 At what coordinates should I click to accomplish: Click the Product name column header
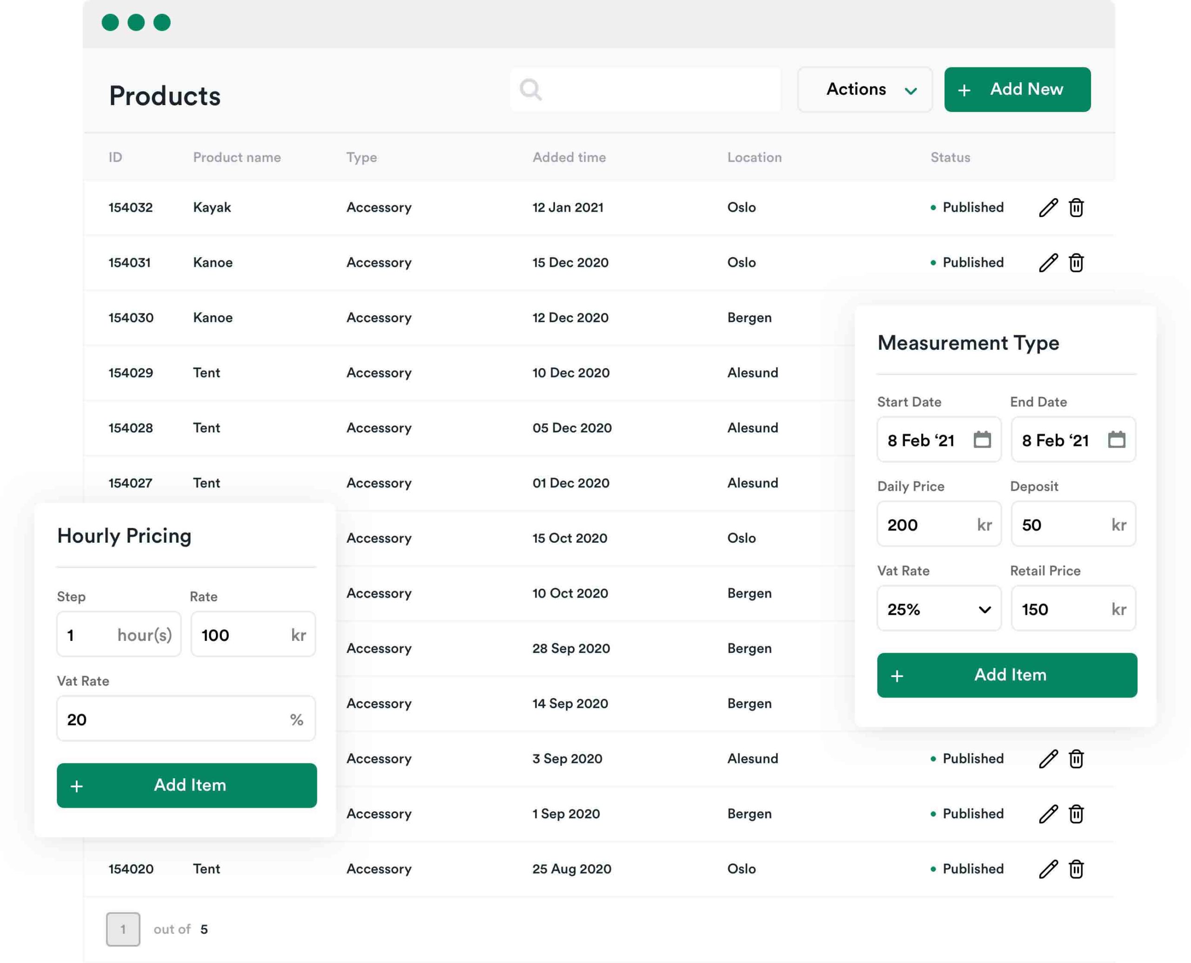[237, 158]
